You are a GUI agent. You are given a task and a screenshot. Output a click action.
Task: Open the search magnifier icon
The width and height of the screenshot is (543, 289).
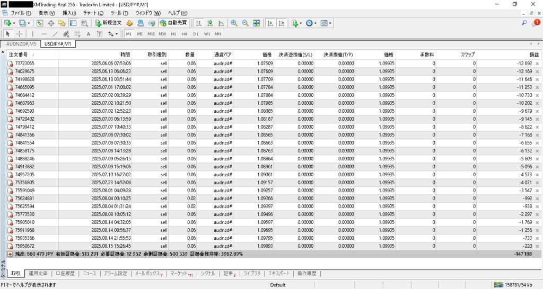524,23
